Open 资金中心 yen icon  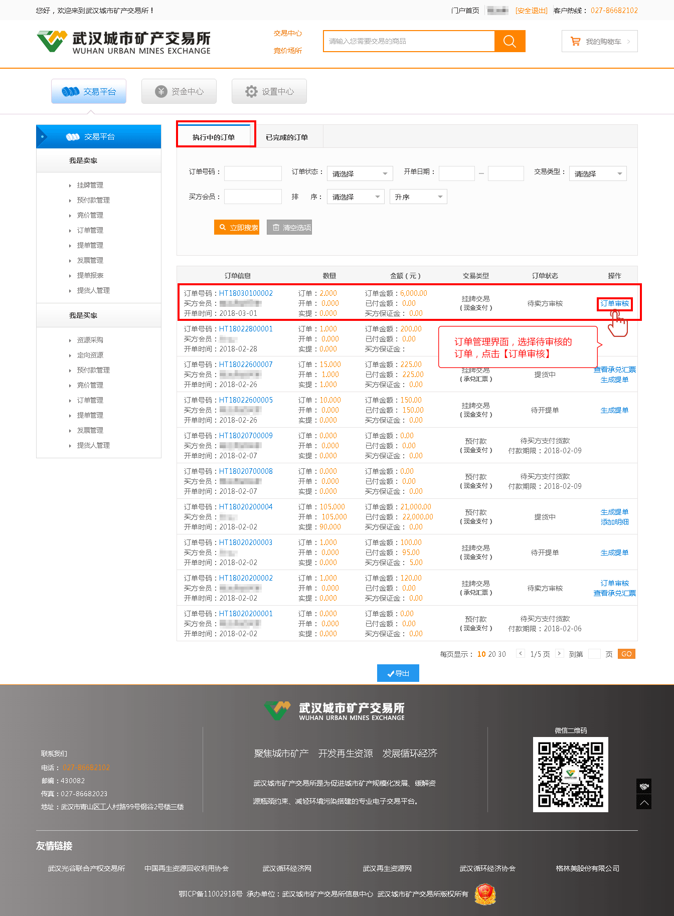(161, 91)
